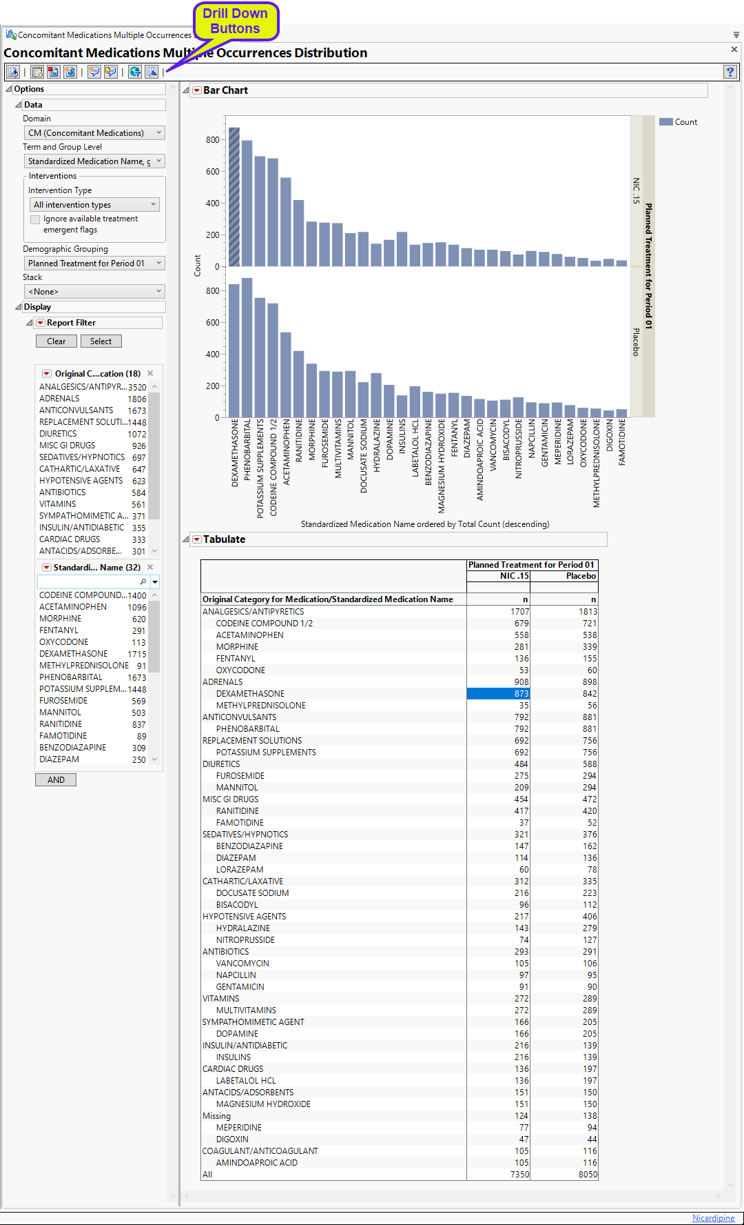Open the Intervention Type dropdown
Viewport: 744px width, 1225px height.
pyautogui.click(x=96, y=205)
